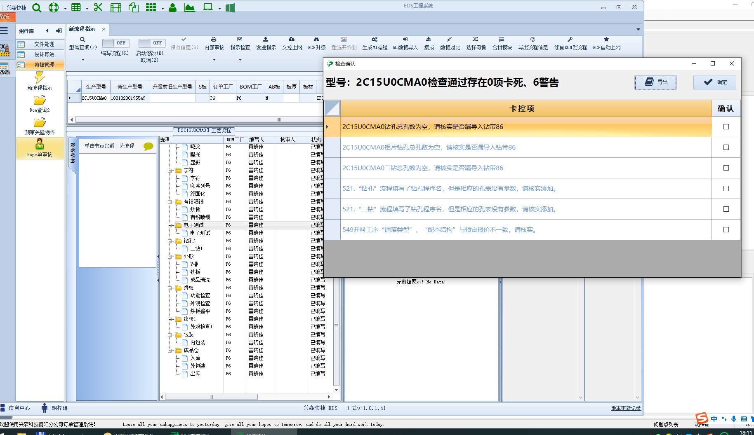Open 【2C15U0CMA0】工艺流程 tab

(x=204, y=130)
